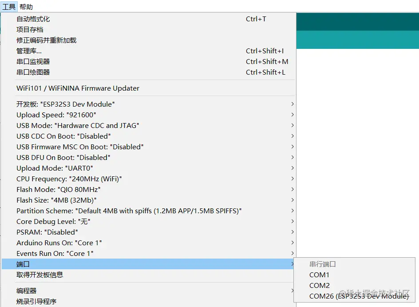Choose 自动格式化 menu item
This screenshot has width=419, height=307.
(149, 19)
